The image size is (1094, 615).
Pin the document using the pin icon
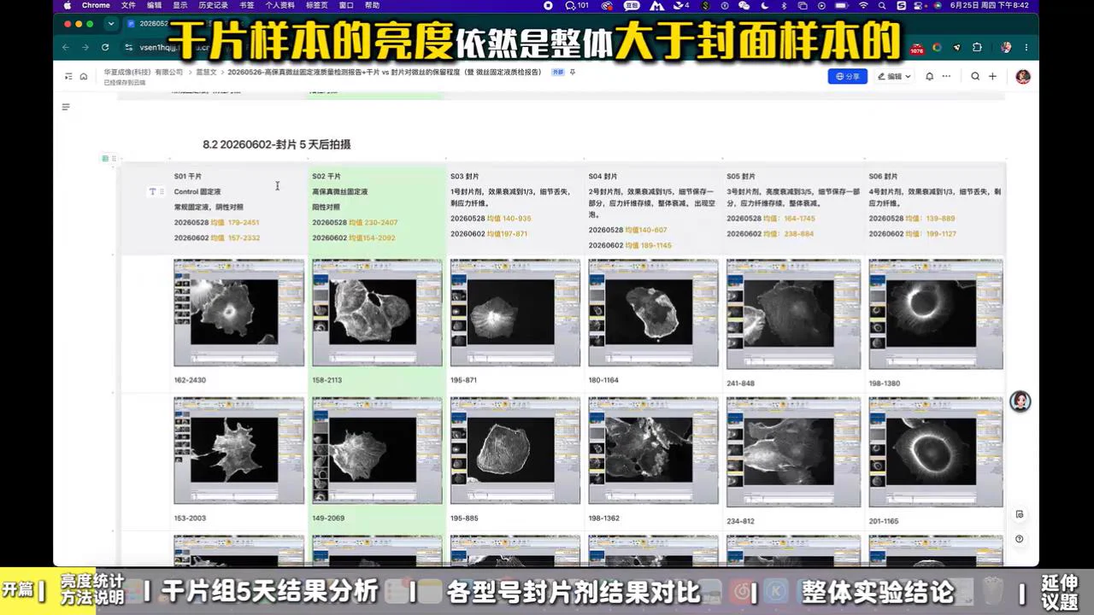(573, 73)
